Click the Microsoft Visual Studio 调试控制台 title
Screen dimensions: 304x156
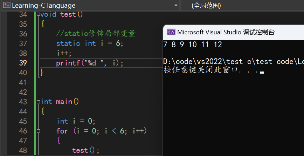point(226,32)
